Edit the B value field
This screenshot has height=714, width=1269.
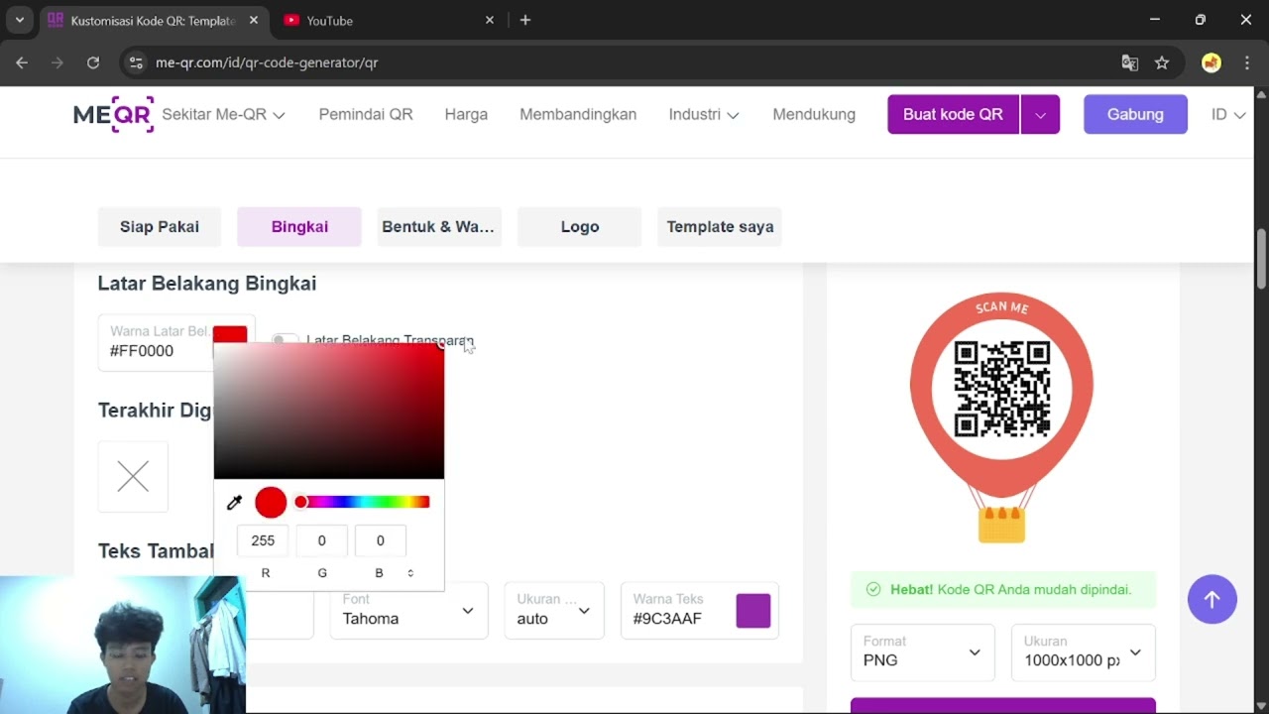coord(380,540)
